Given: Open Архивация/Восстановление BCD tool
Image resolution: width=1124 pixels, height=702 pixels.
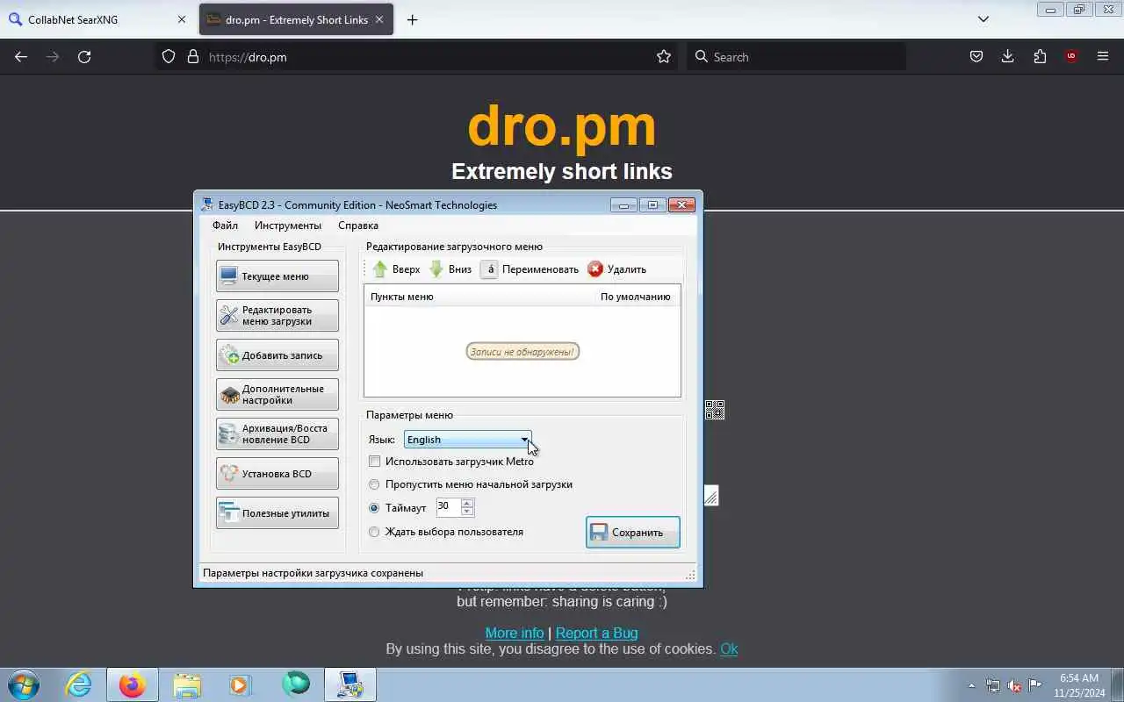Looking at the screenshot, I should coord(277,433).
